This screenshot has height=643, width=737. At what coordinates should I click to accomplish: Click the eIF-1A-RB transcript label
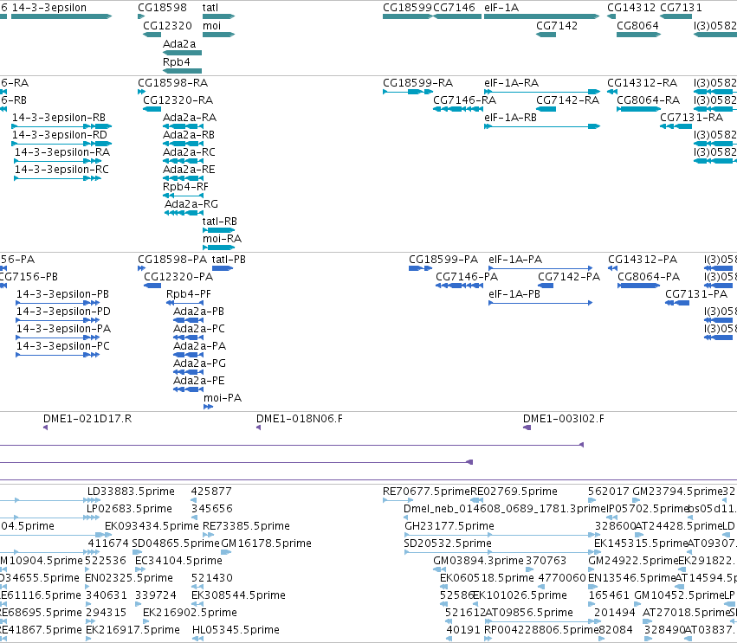(x=510, y=118)
